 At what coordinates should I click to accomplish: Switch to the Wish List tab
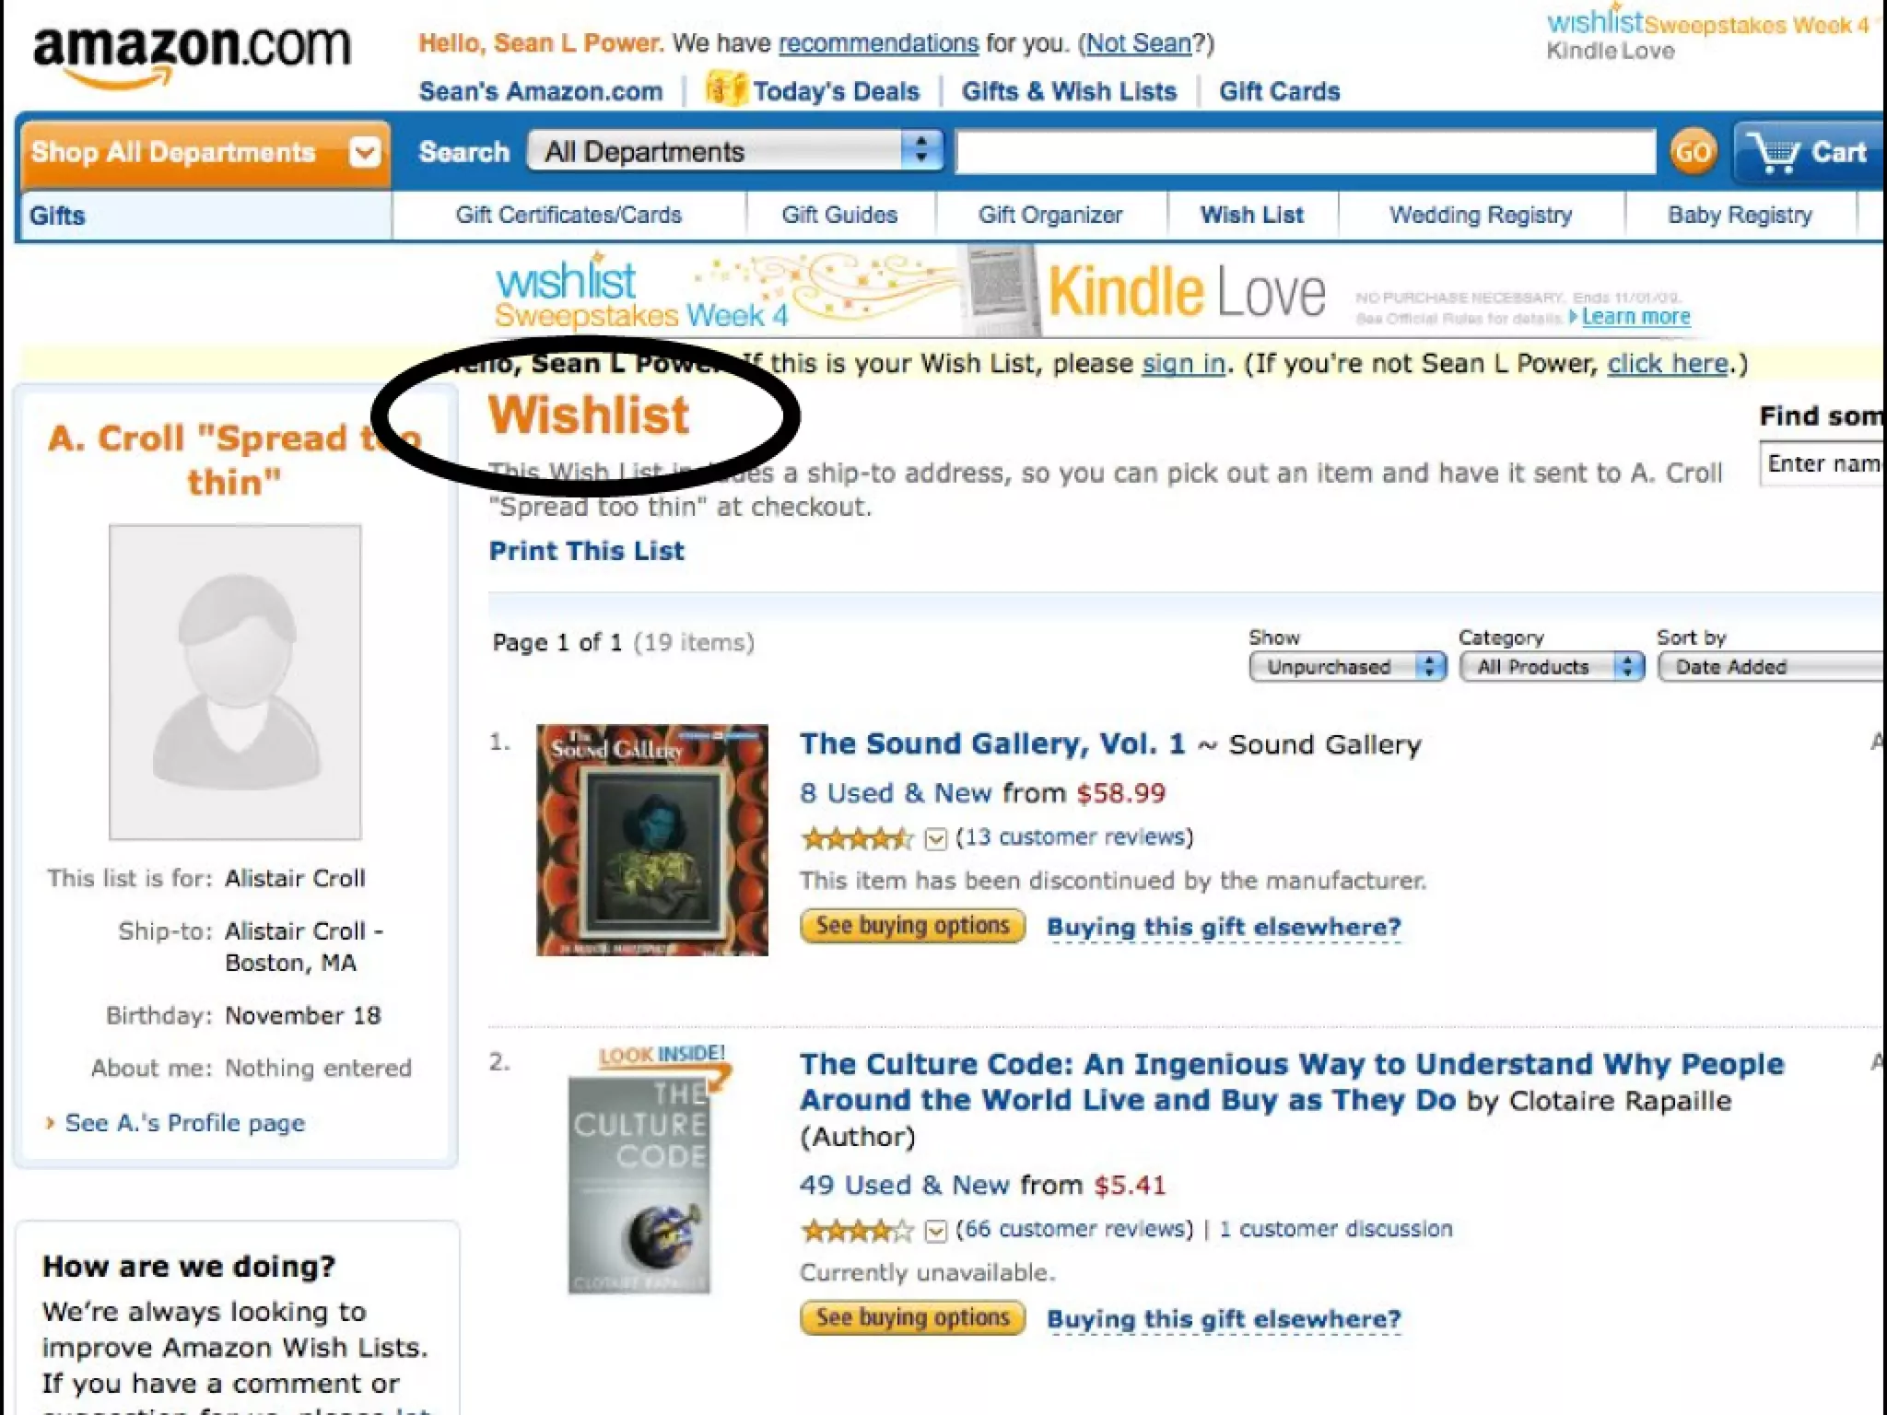1251,216
